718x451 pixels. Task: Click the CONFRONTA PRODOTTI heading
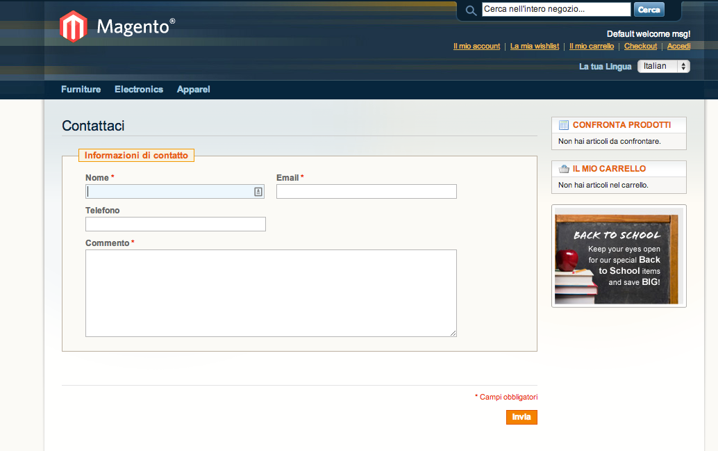pos(622,125)
